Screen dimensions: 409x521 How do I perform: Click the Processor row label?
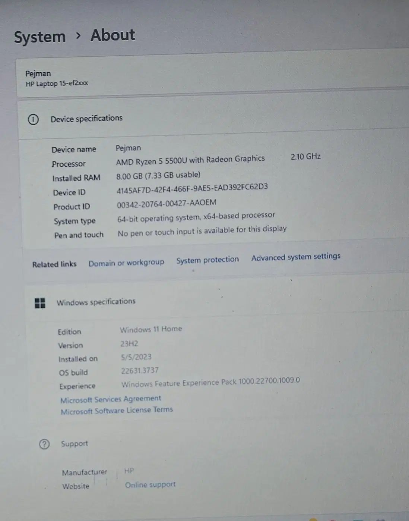click(x=69, y=164)
